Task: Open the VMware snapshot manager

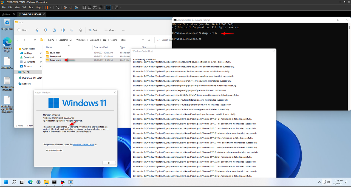Action: pos(77,7)
